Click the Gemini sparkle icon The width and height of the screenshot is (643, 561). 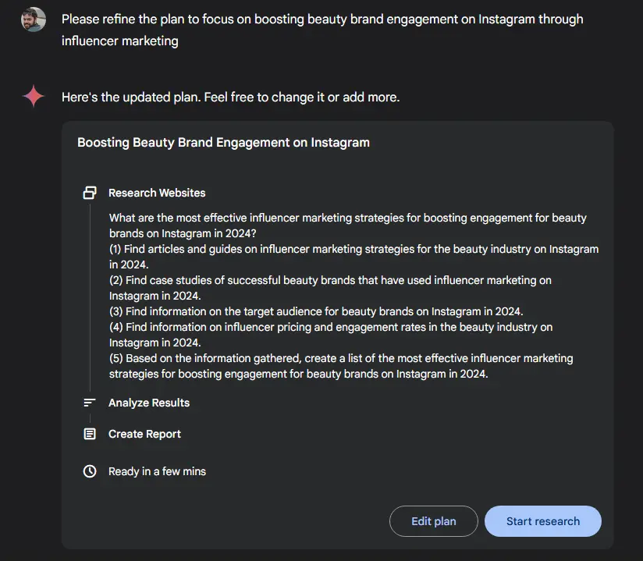click(x=34, y=97)
